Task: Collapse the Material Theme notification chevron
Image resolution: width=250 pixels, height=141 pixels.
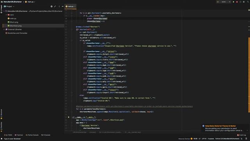Action: [x=247, y=130]
